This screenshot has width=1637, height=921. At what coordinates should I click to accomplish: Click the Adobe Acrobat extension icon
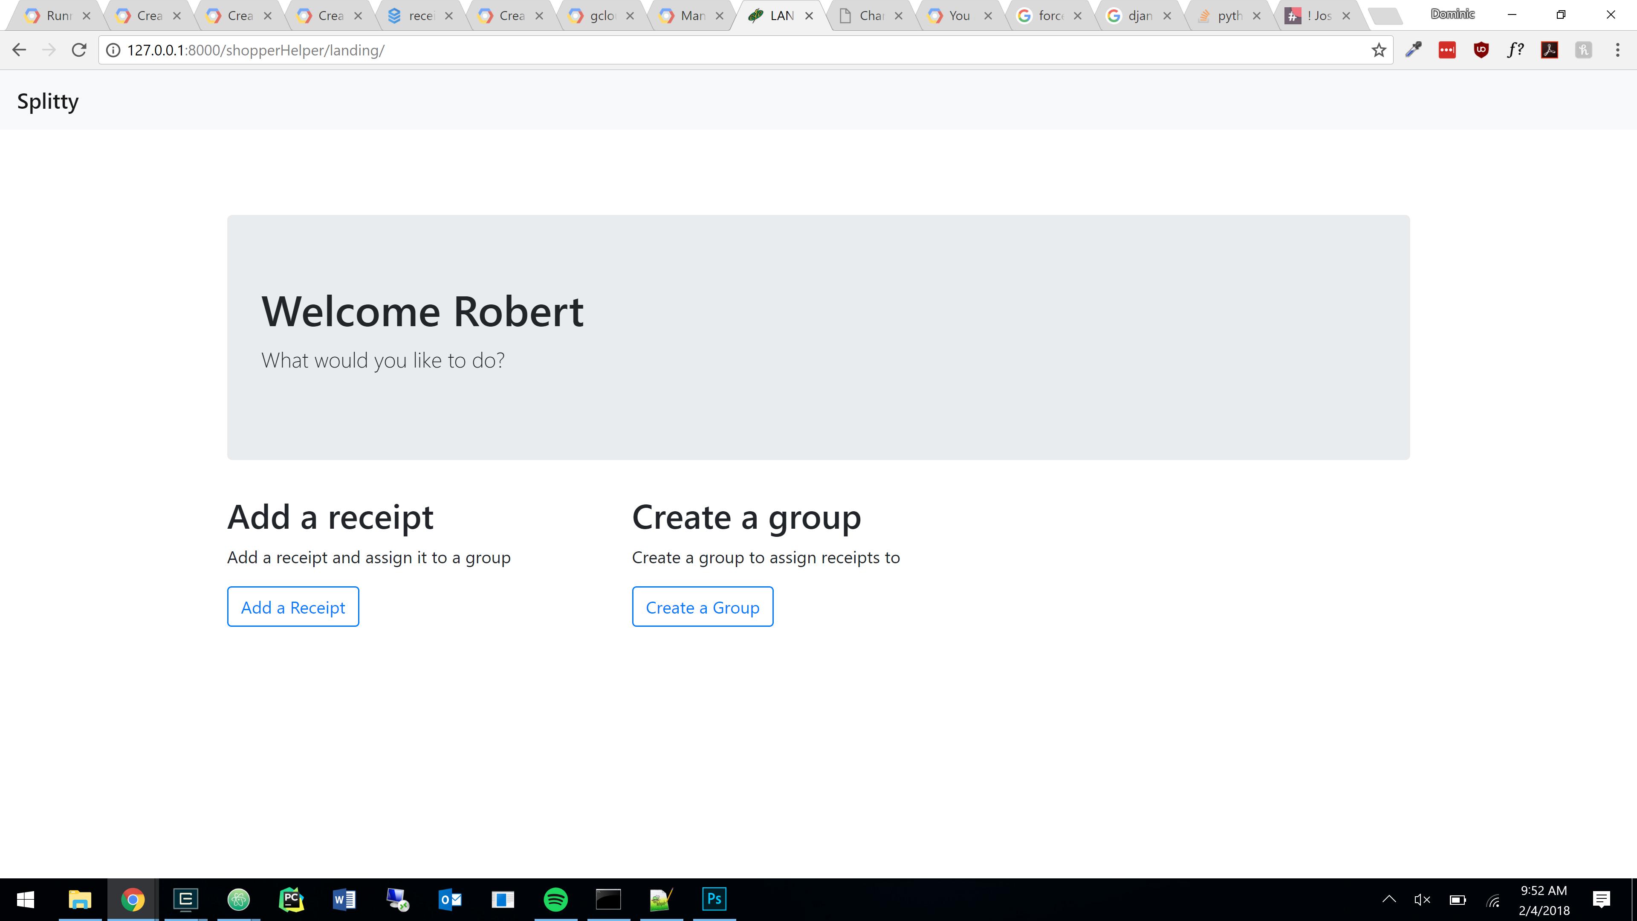pos(1549,50)
